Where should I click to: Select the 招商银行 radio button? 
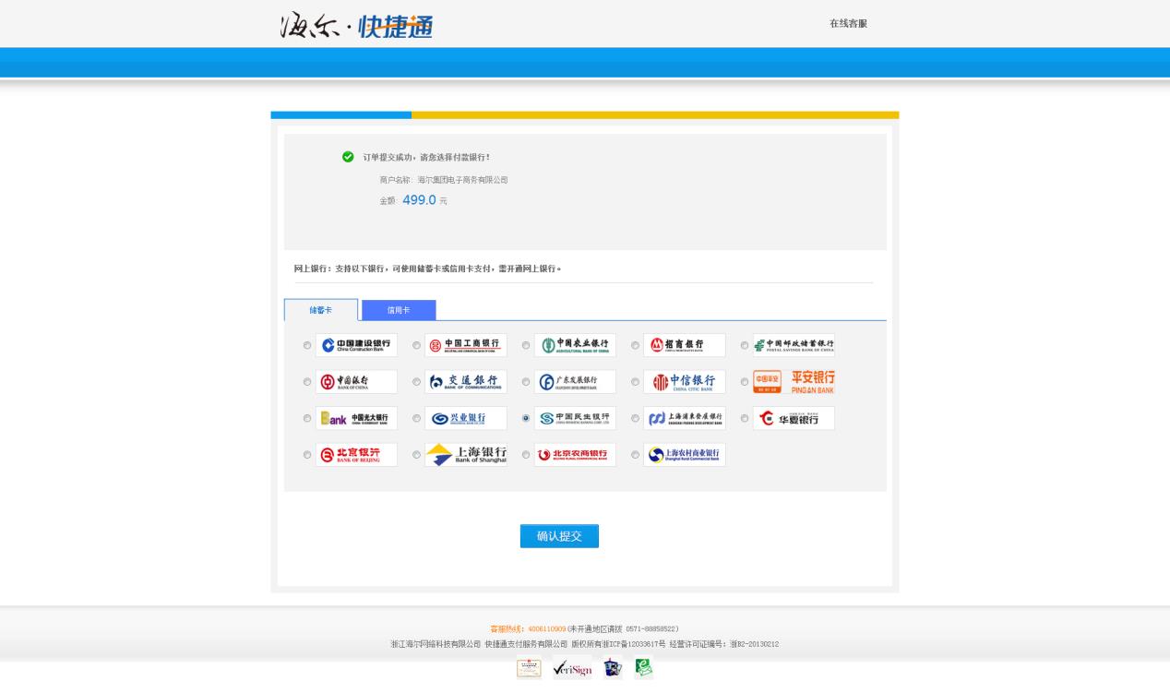pos(636,346)
